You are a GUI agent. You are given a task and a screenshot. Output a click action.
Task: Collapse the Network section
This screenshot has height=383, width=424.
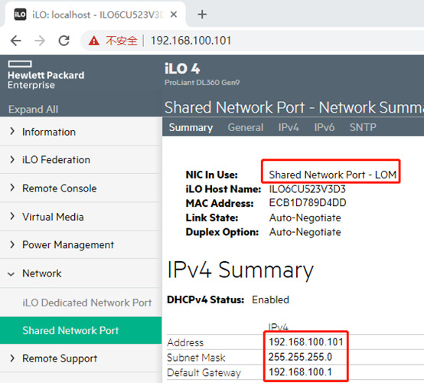point(81,273)
